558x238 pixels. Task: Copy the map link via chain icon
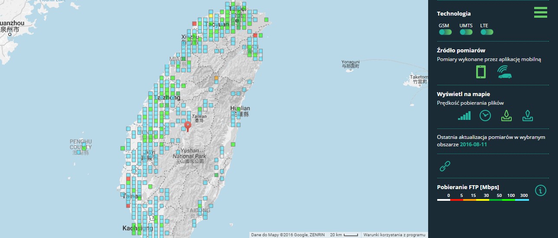(x=445, y=166)
